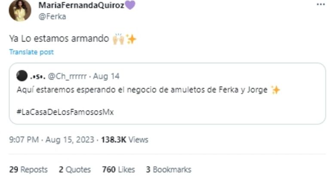This screenshot has height=183, width=330.
Task: Click the purple heart emoji beside the name
Action: [130, 5]
